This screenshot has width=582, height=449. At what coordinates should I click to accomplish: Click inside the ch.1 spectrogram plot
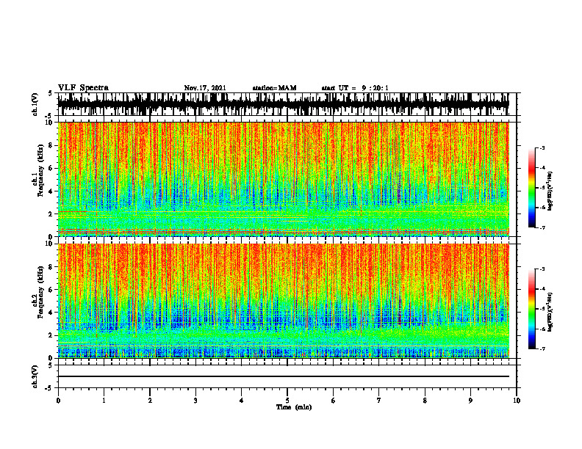coord(283,179)
